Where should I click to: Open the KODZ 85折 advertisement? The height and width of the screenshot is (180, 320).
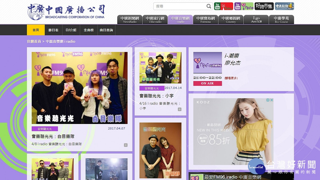tap(233, 131)
